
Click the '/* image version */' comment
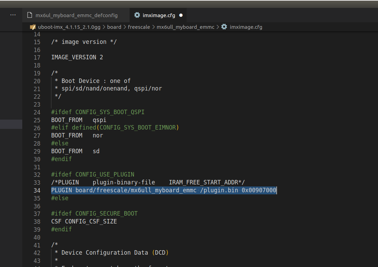(84, 42)
